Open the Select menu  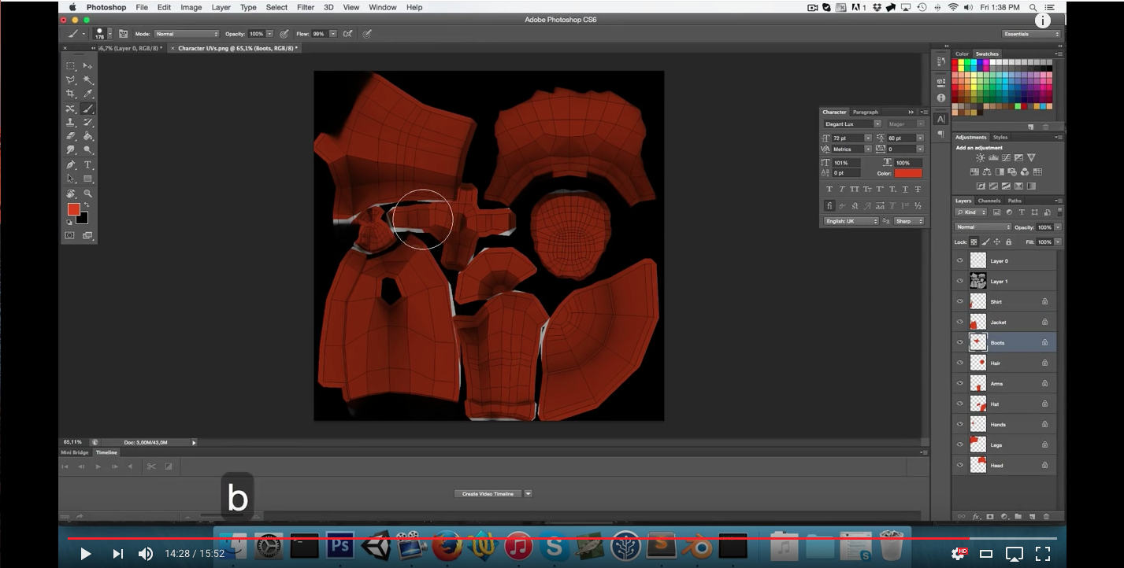pyautogui.click(x=276, y=7)
